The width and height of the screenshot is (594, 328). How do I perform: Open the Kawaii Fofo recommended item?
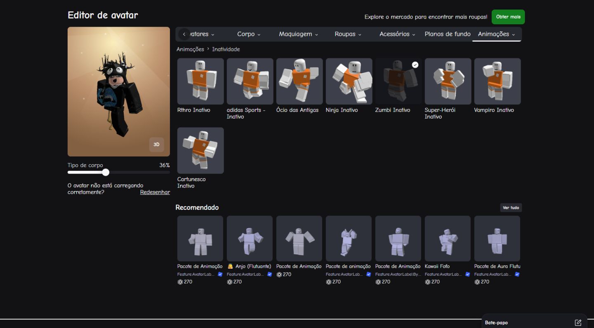[x=448, y=238]
